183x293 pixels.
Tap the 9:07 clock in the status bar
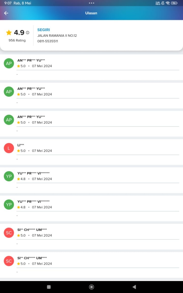pyautogui.click(x=8, y=3)
